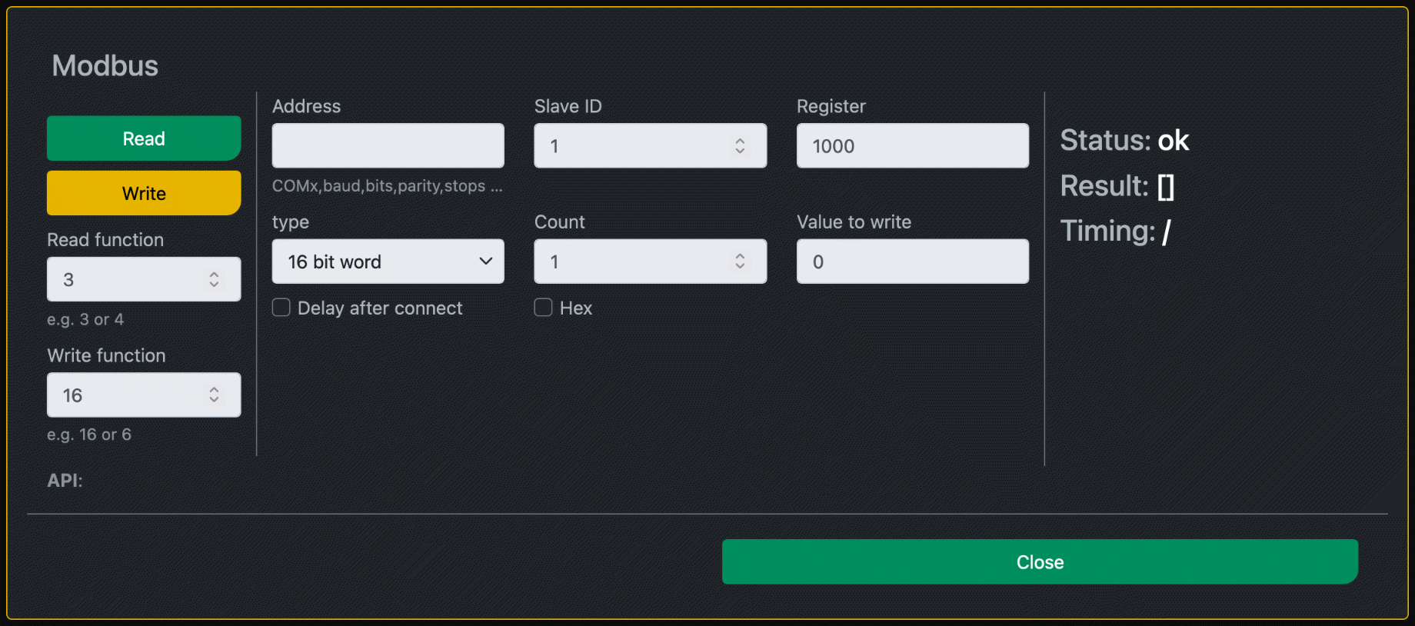Edit the Write function value of 16

(x=115, y=395)
